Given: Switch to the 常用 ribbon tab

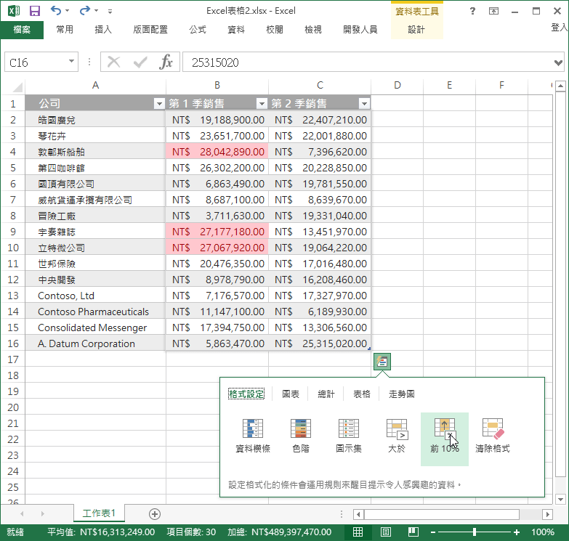Looking at the screenshot, I should coord(65,29).
